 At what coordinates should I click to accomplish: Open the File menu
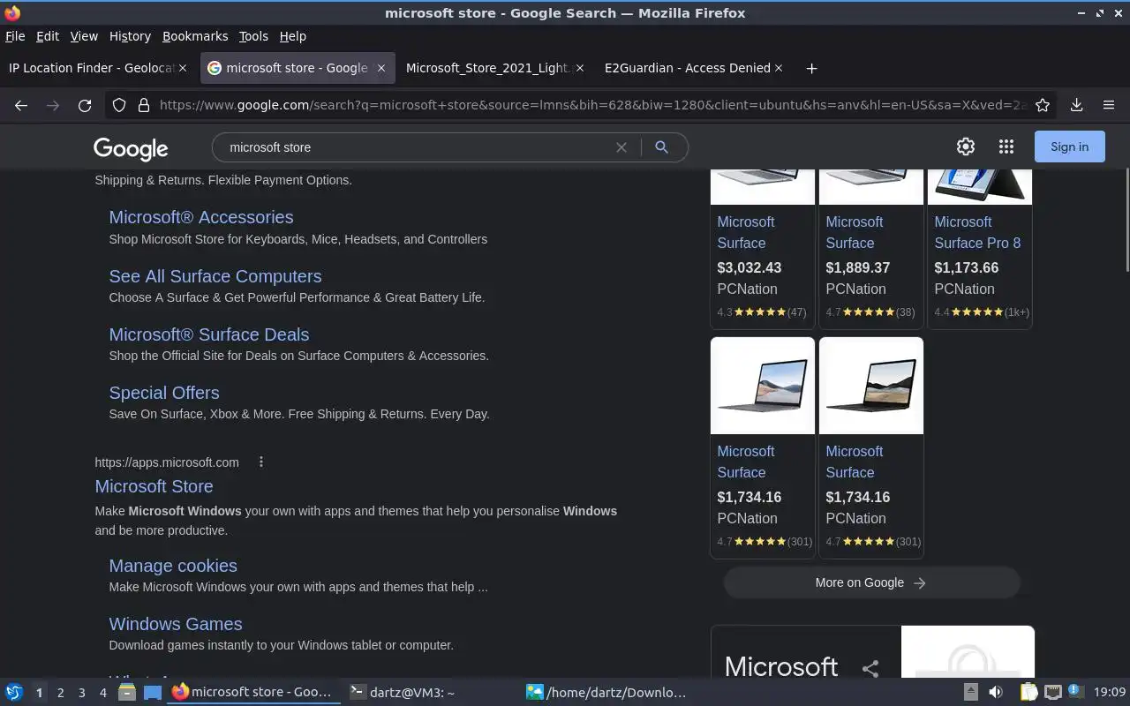15,36
